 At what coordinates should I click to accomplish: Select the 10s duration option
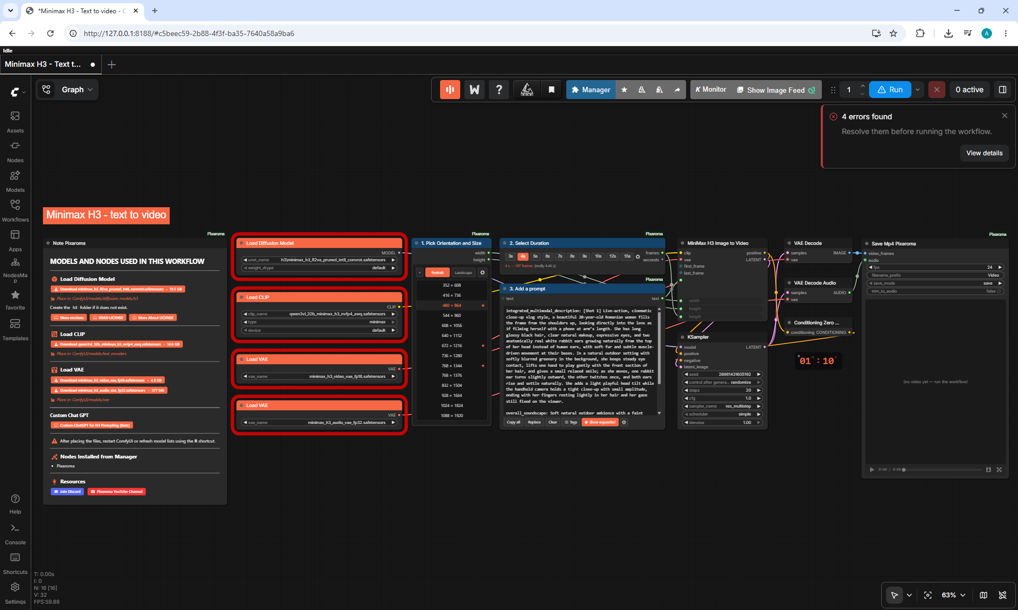[x=598, y=256]
